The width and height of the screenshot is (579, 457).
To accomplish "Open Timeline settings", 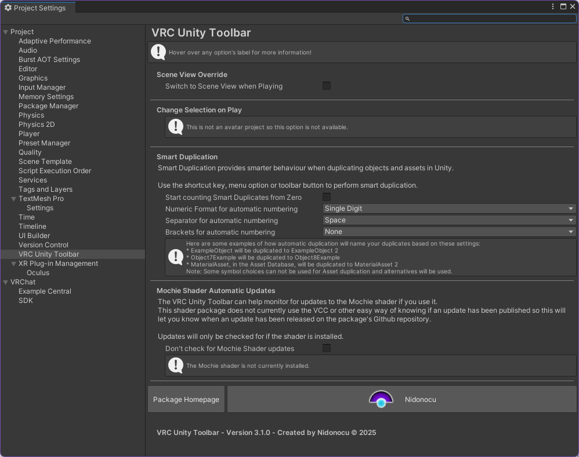I will [x=32, y=226].
